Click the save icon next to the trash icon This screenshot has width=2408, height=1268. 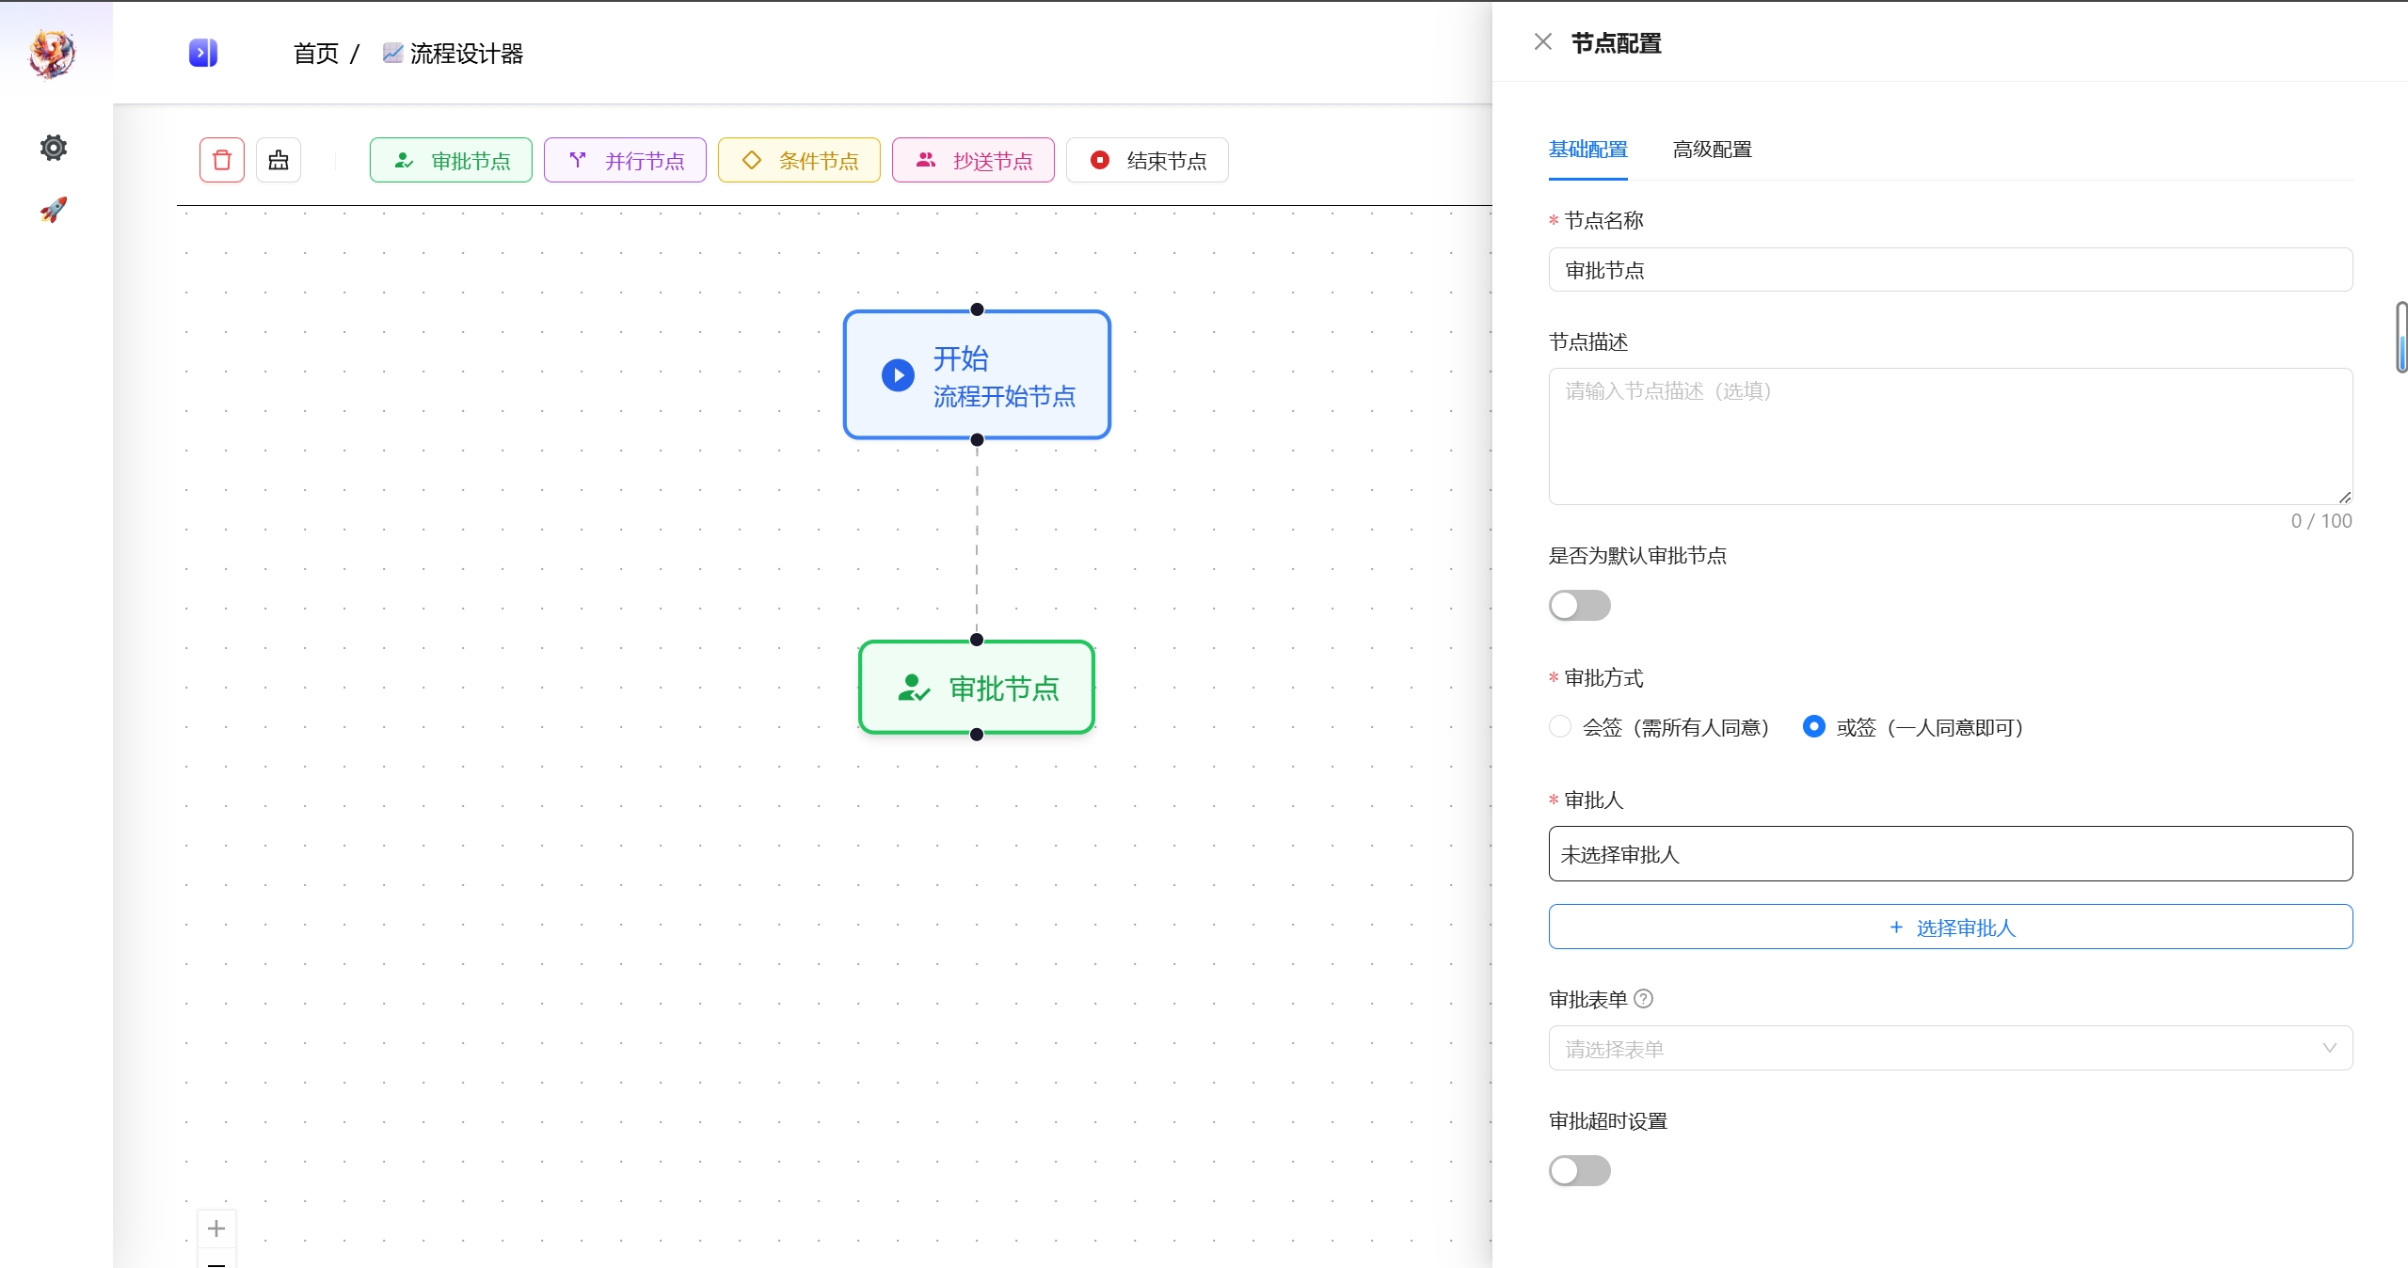click(x=279, y=159)
